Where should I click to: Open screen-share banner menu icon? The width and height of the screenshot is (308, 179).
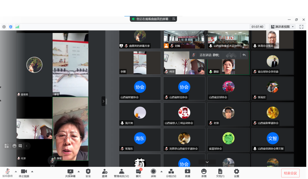pyautogui.click(x=173, y=19)
